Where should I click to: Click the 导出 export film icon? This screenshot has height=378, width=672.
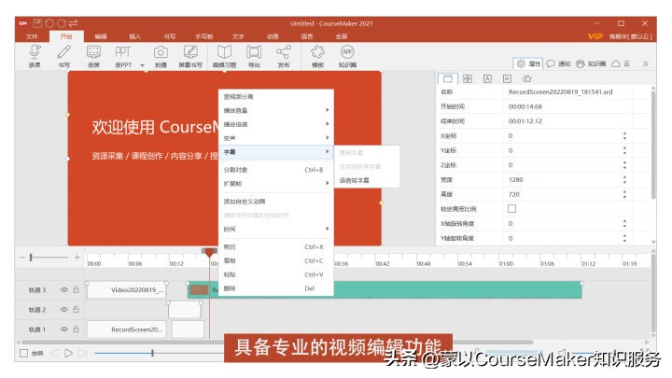click(254, 52)
